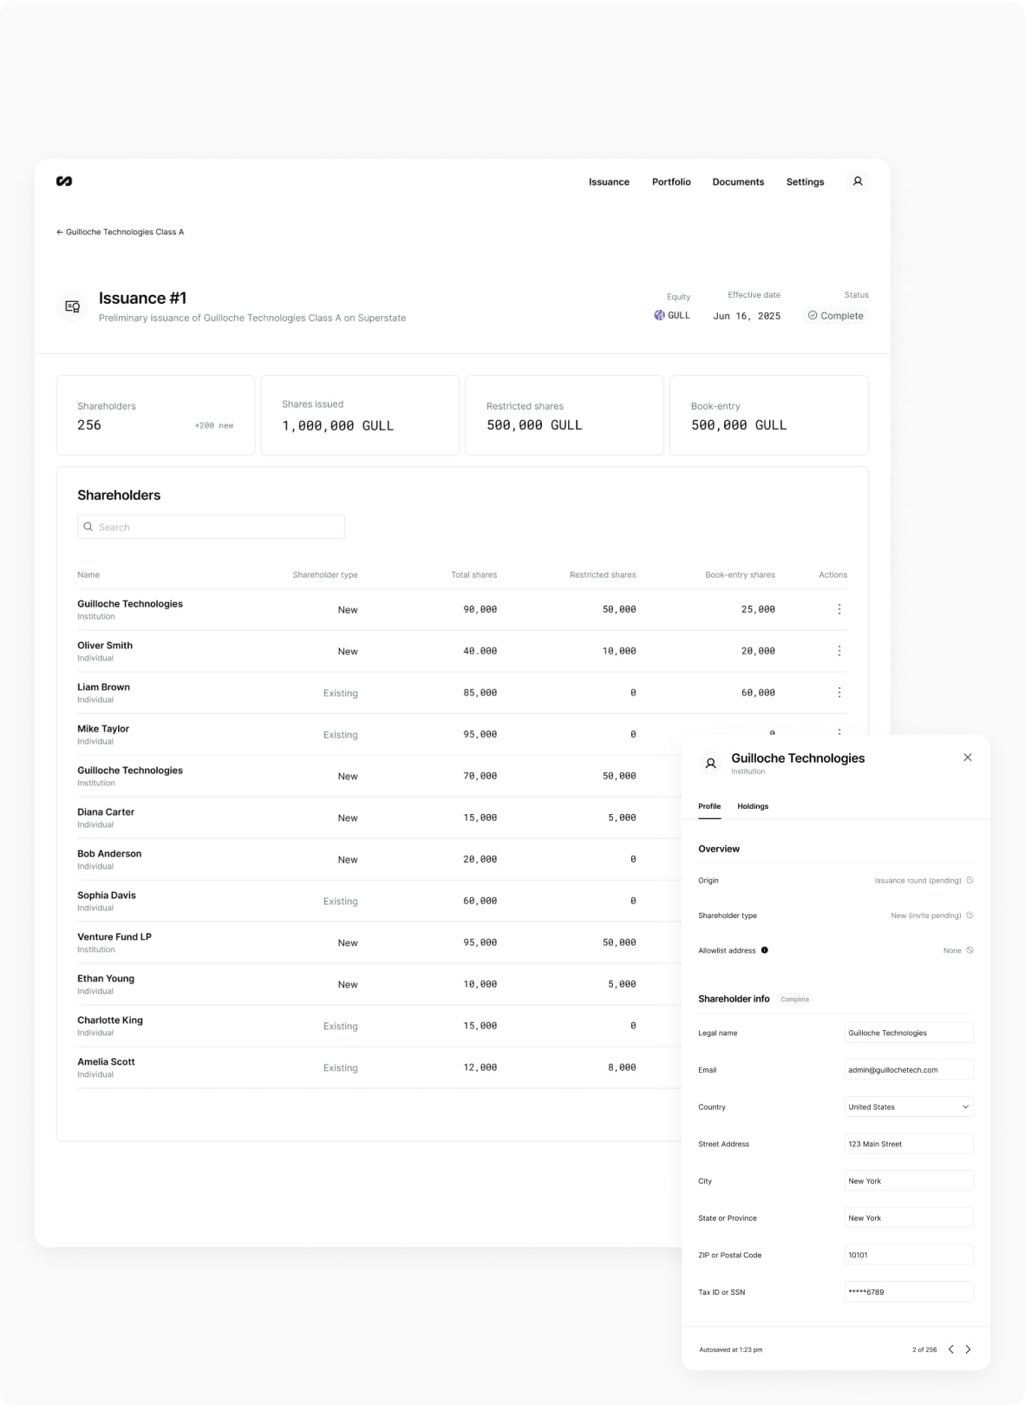The height and width of the screenshot is (1405, 1025).
Task: Edit the Email field in Shareholder info
Action: tap(908, 1070)
